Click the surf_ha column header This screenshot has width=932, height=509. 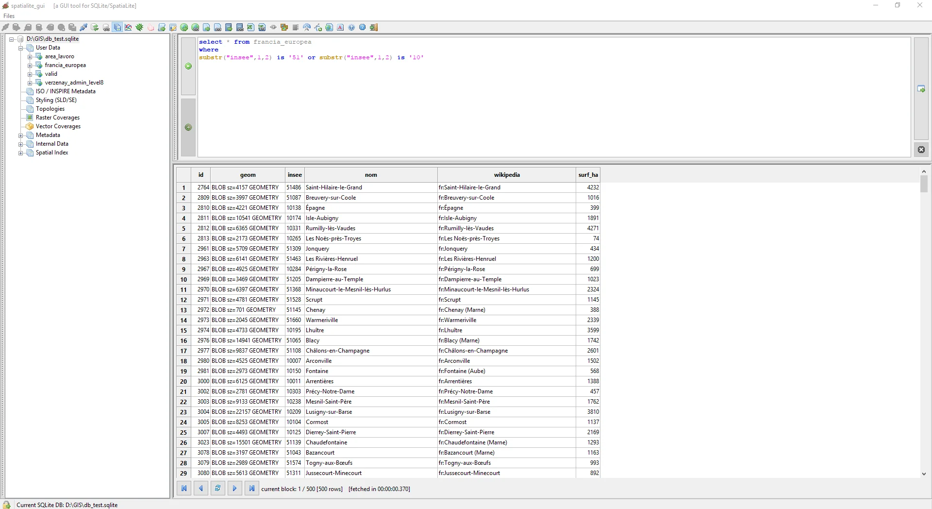click(x=588, y=175)
